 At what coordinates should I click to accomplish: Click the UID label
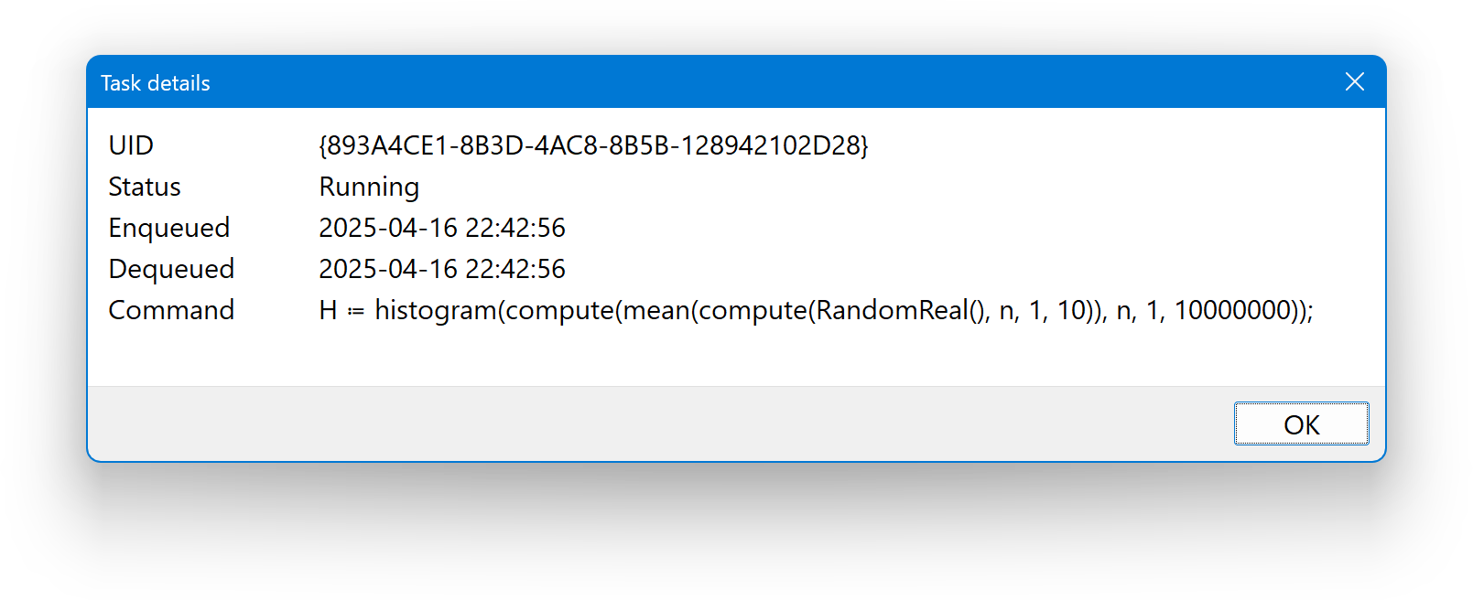tap(131, 145)
